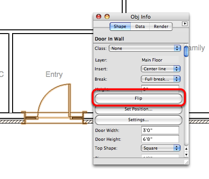Select the highlighted door object in the wall
Image resolution: width=209 pixels, height=179 pixels.
54,104
